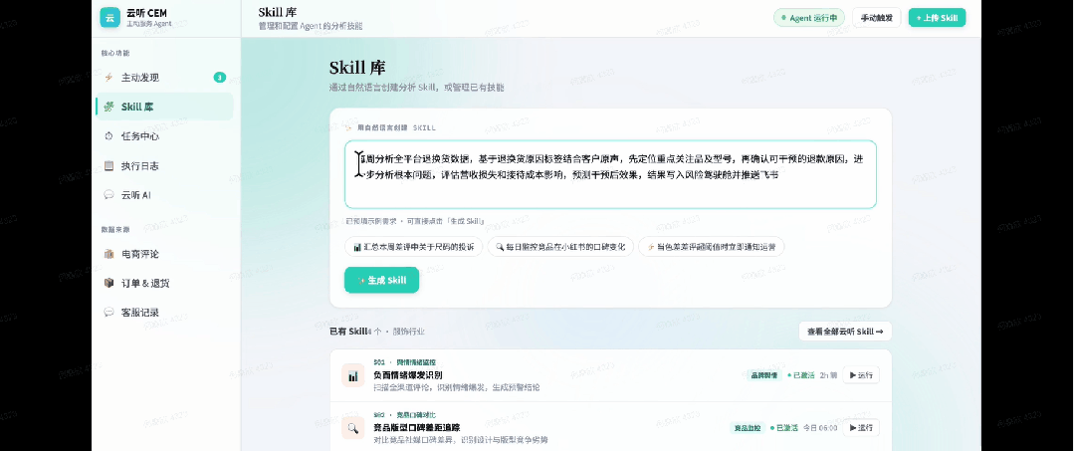The width and height of the screenshot is (1074, 451).
Task: Click the lightning icon beside 主动发现
Action: [108, 77]
